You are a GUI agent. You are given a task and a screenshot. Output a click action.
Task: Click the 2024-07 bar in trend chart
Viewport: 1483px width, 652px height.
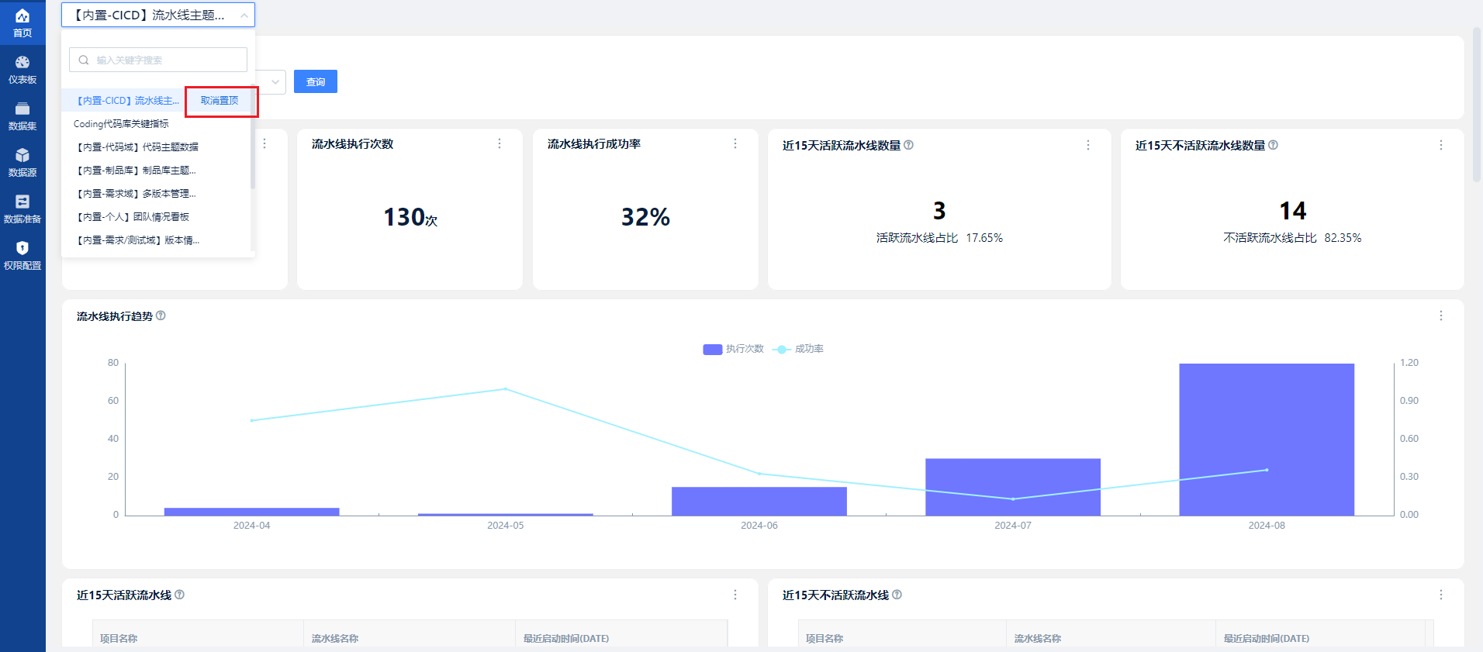pos(1013,487)
